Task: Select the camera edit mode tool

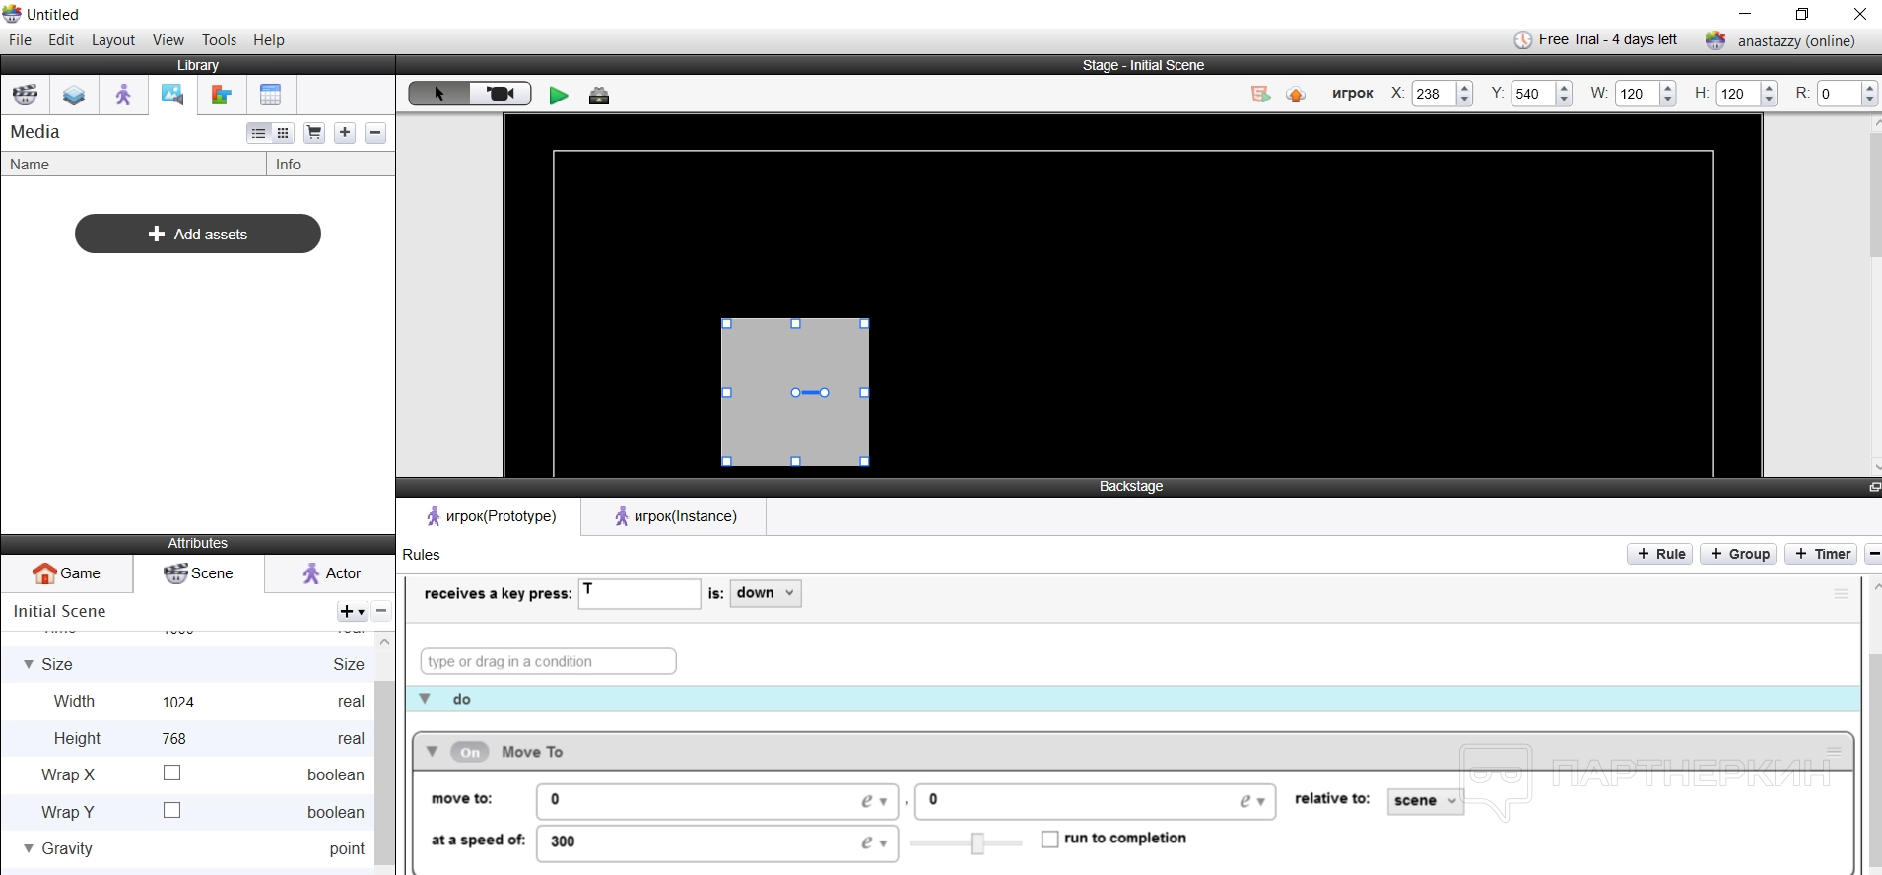Action: point(501,94)
